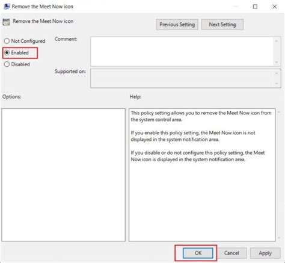
Task: Click the Help pane scroll down arrow
Action: coord(279,238)
